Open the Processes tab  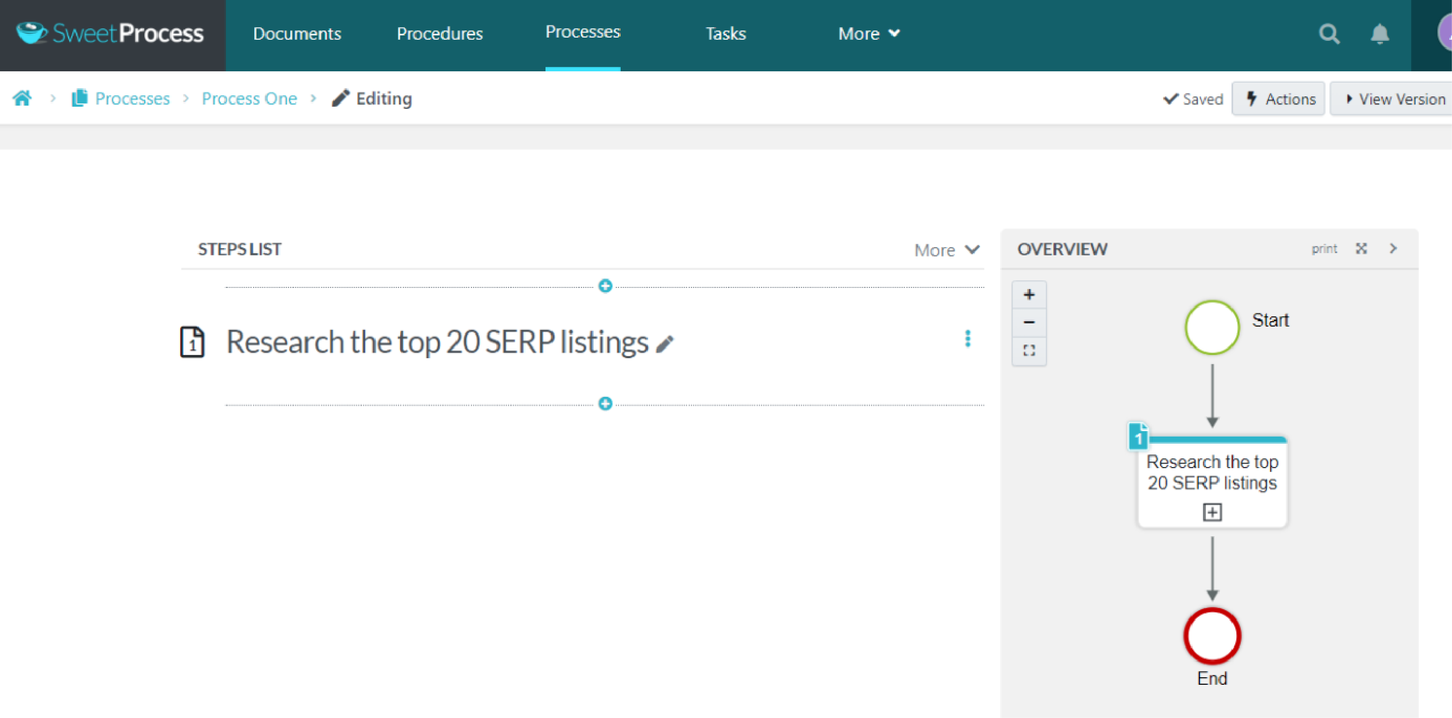pyautogui.click(x=583, y=32)
